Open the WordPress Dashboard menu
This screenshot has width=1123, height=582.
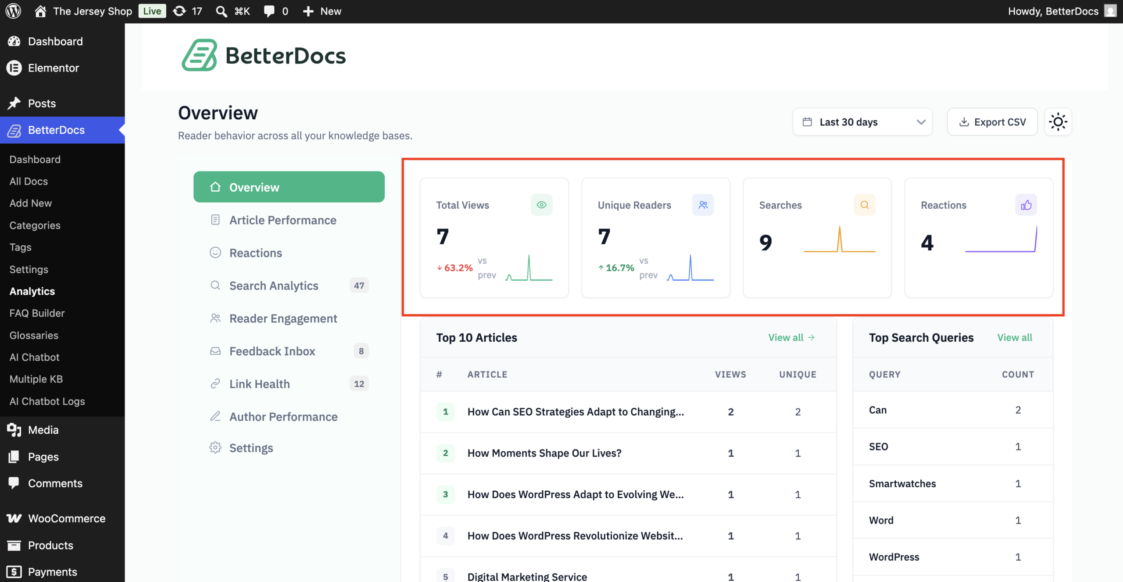(62, 41)
